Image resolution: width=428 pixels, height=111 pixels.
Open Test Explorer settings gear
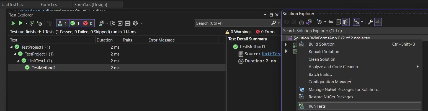point(136,23)
